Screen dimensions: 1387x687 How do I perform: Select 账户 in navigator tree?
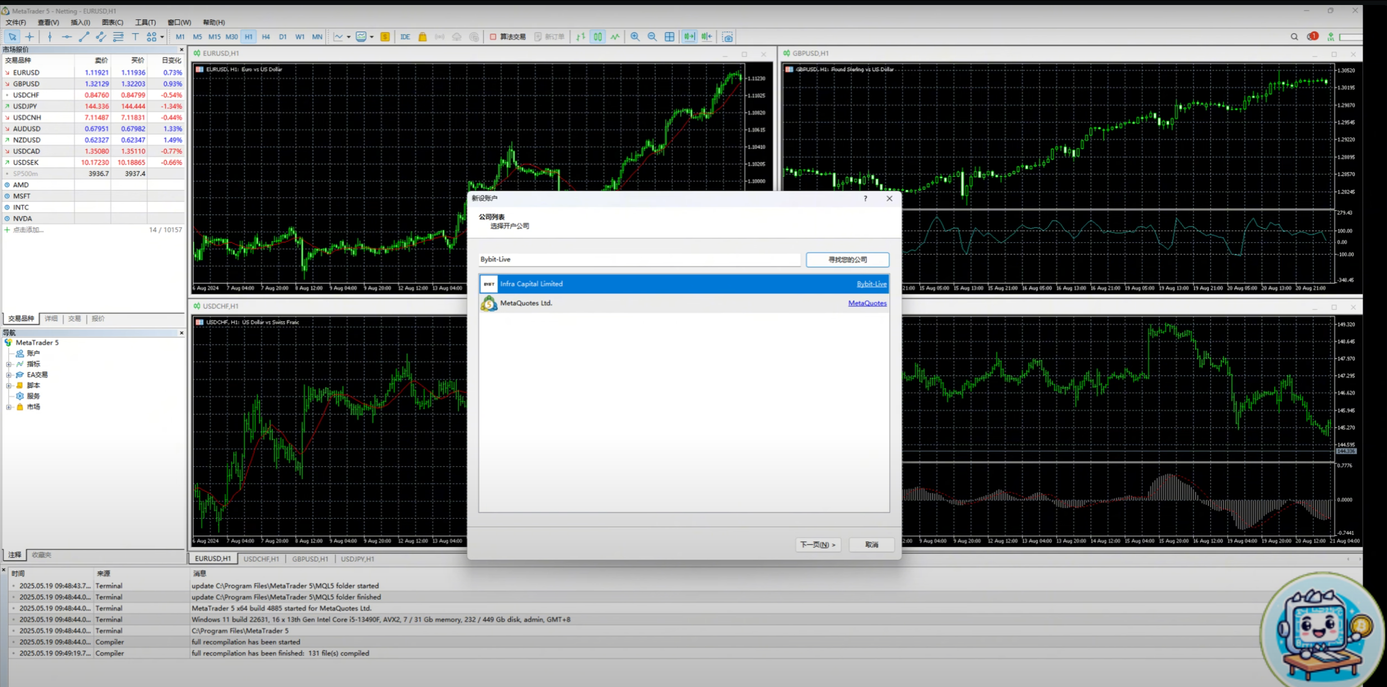coord(33,353)
